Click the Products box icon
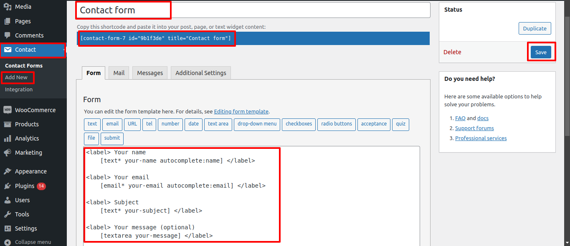Screen dimensions: 570x246 point(8,124)
